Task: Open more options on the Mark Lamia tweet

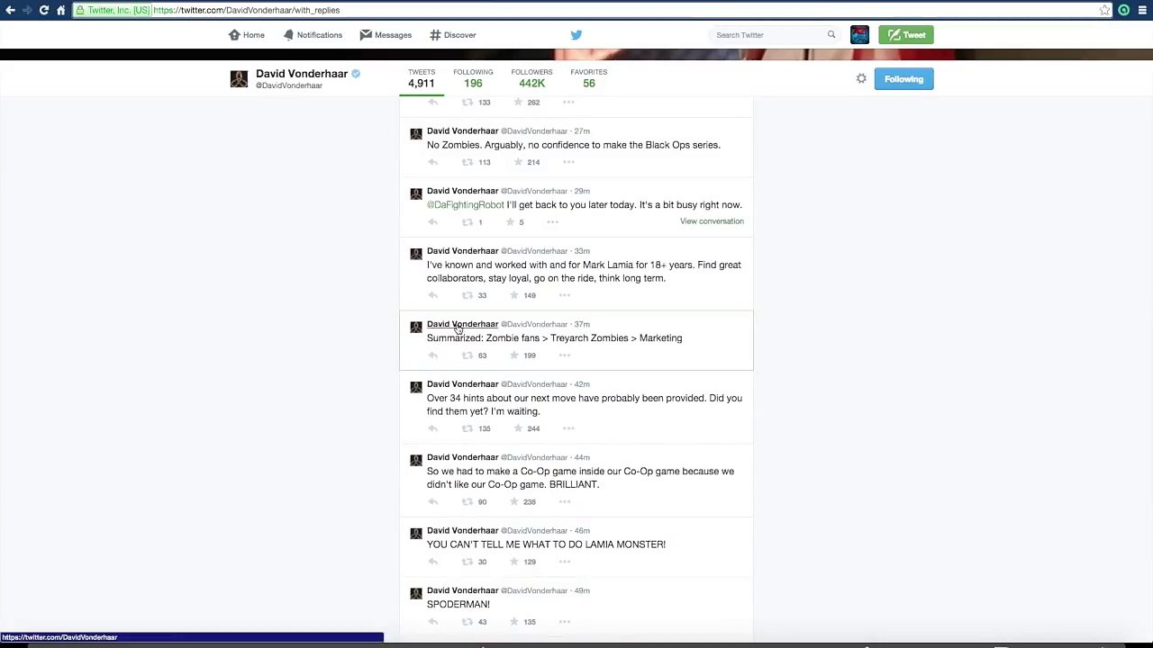Action: pos(565,295)
